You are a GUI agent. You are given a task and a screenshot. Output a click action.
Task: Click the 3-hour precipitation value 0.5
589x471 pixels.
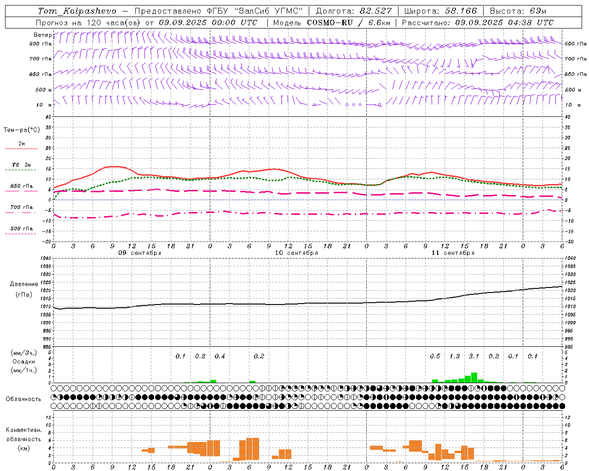(435, 356)
